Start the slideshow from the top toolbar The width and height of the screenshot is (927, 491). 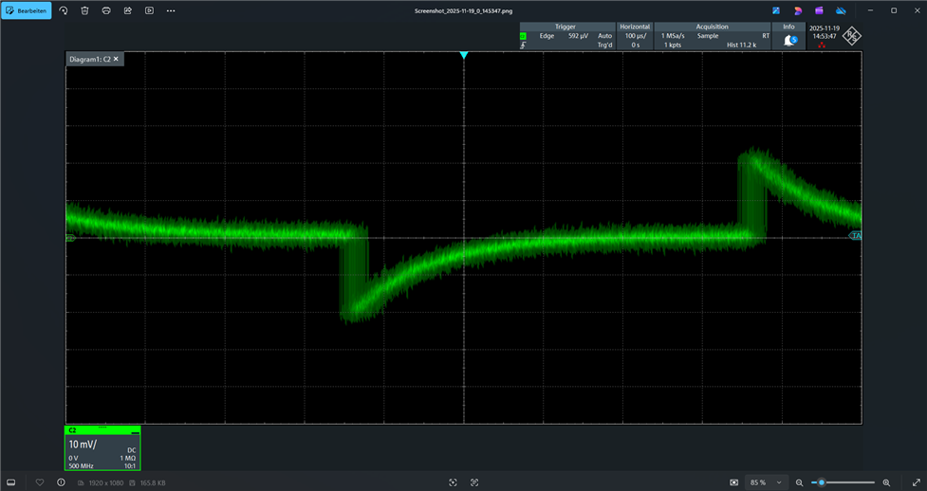(149, 10)
